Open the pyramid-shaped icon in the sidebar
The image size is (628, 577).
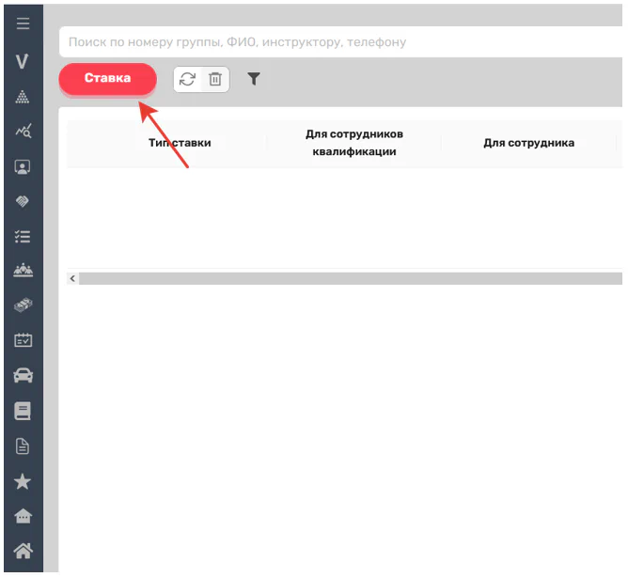click(23, 98)
